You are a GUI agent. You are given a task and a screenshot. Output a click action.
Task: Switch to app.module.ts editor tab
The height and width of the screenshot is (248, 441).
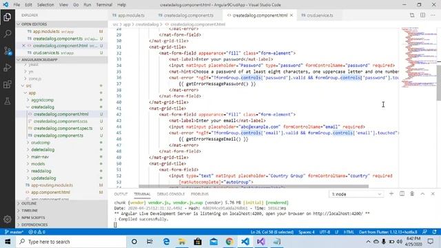point(131,15)
